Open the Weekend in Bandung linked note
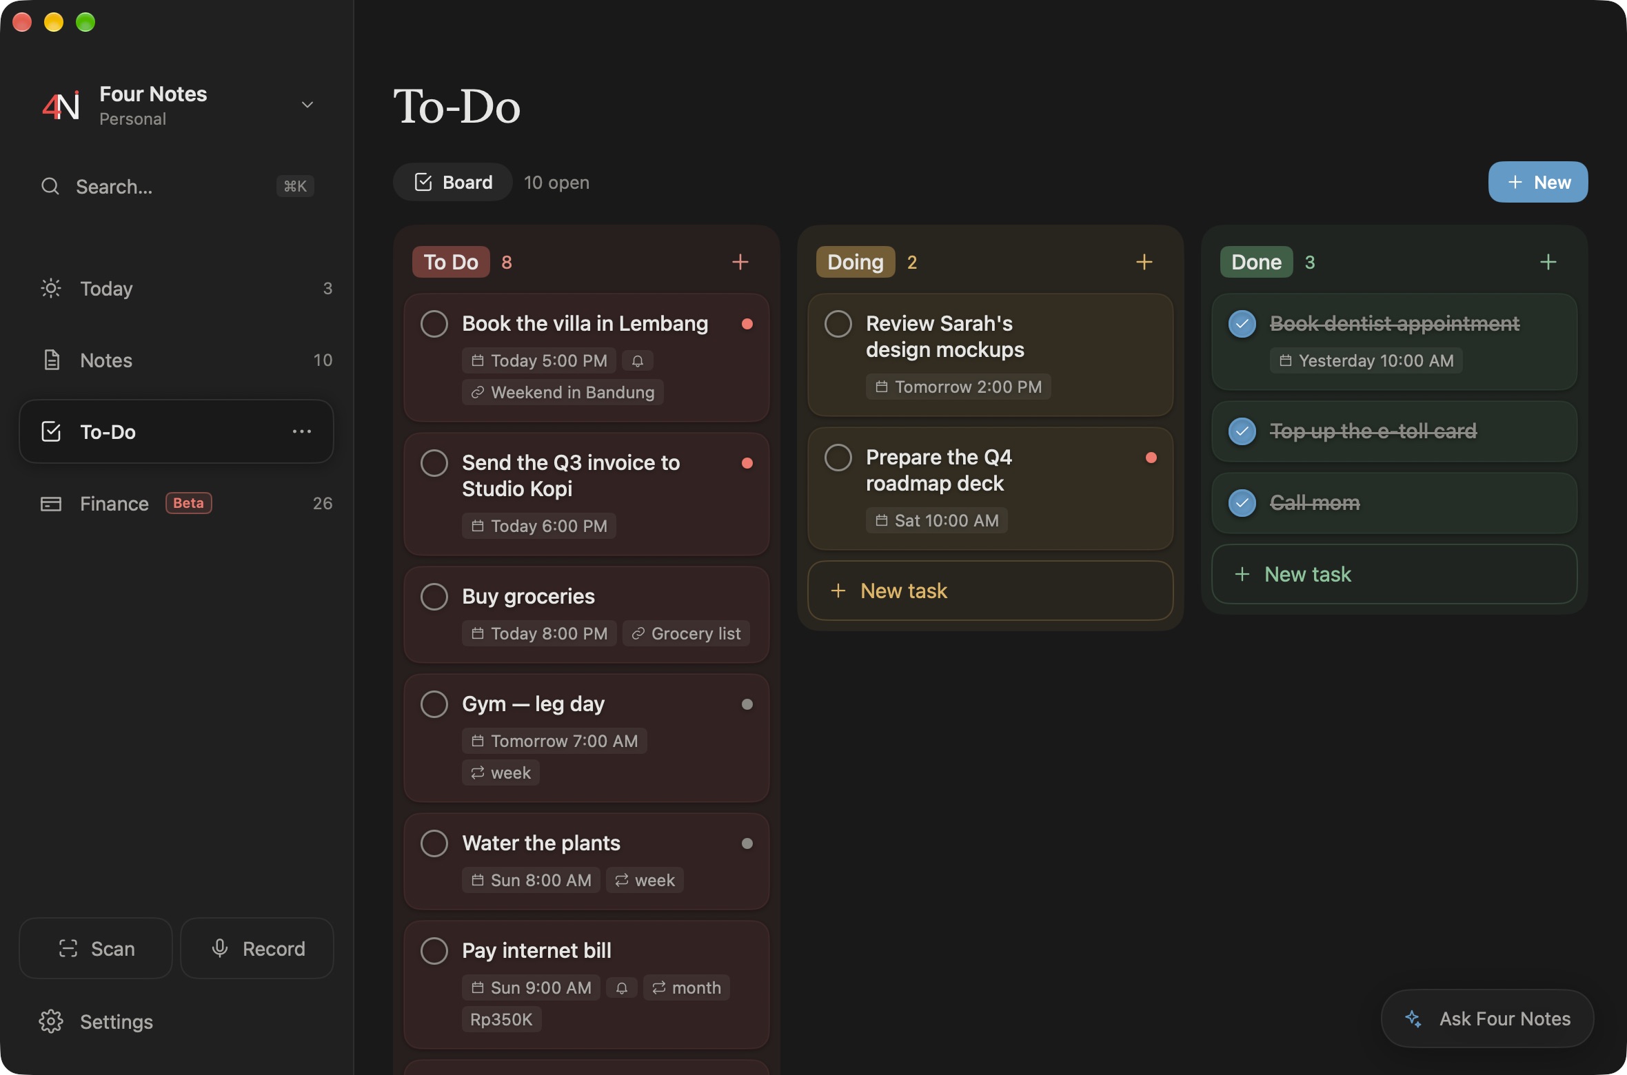The height and width of the screenshot is (1075, 1627). [x=563, y=392]
